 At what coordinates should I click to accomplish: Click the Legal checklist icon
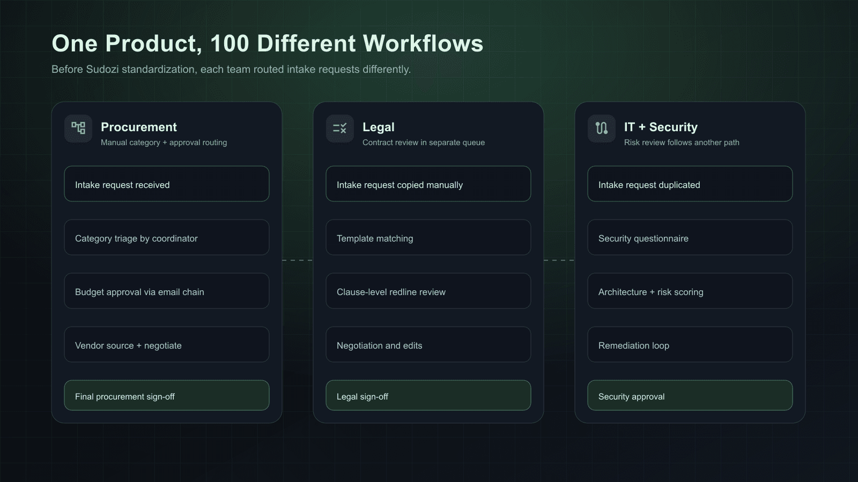[340, 129]
